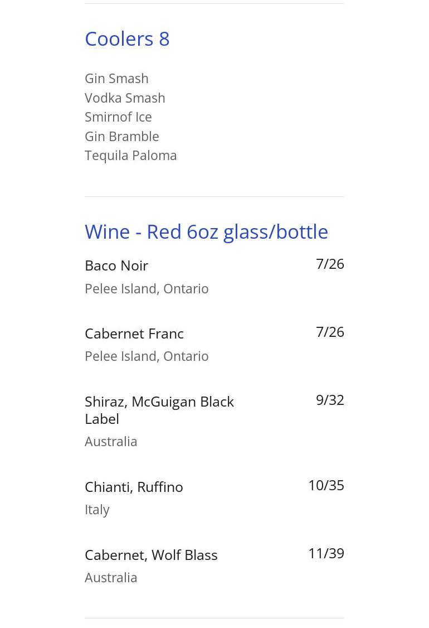
Task: Click the 9/32 Shiraz price
Action: [330, 400]
